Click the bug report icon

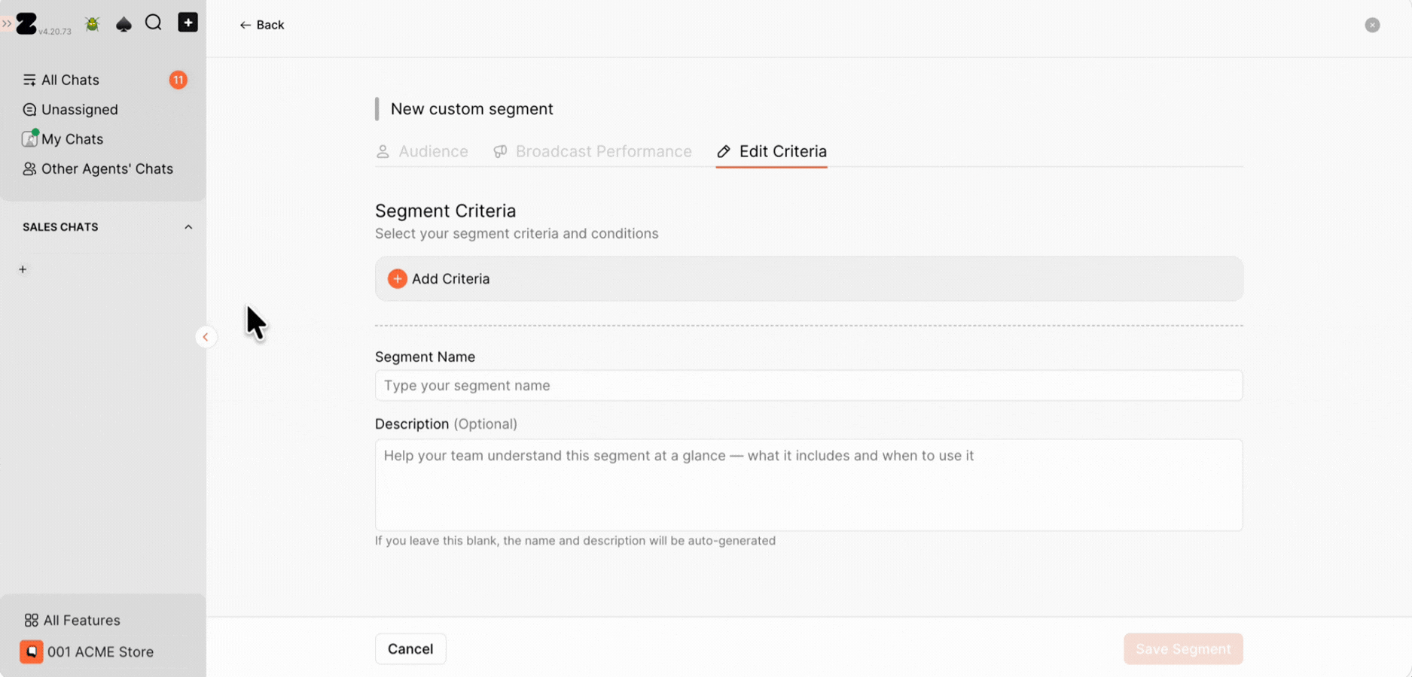tap(93, 23)
